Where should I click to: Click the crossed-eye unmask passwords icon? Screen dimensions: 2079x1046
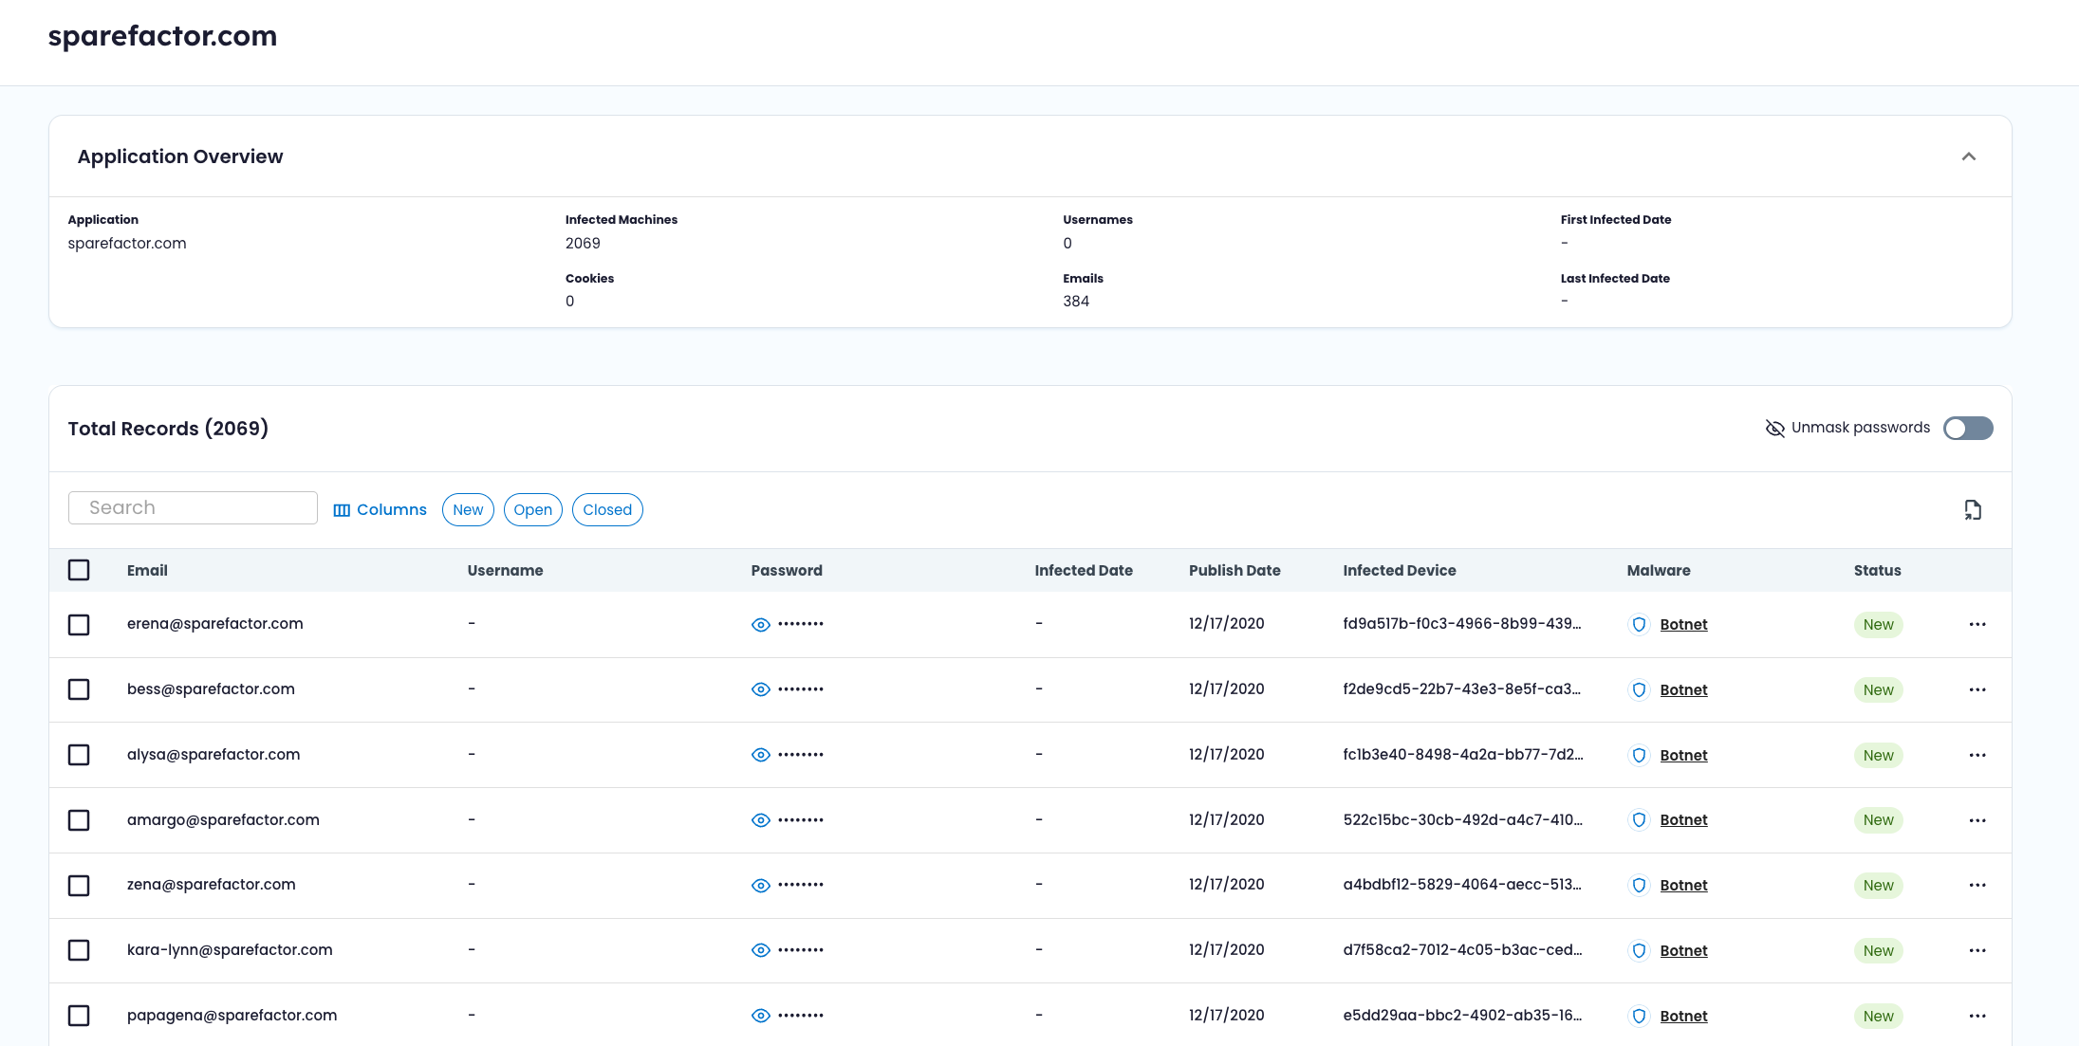click(1774, 429)
